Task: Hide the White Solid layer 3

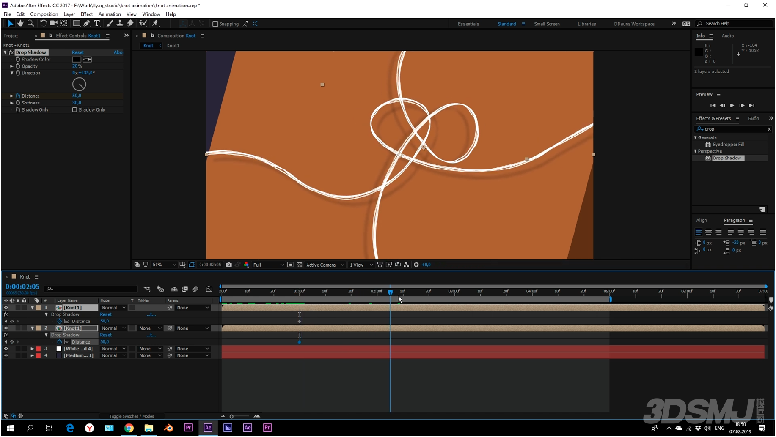Action: point(6,349)
